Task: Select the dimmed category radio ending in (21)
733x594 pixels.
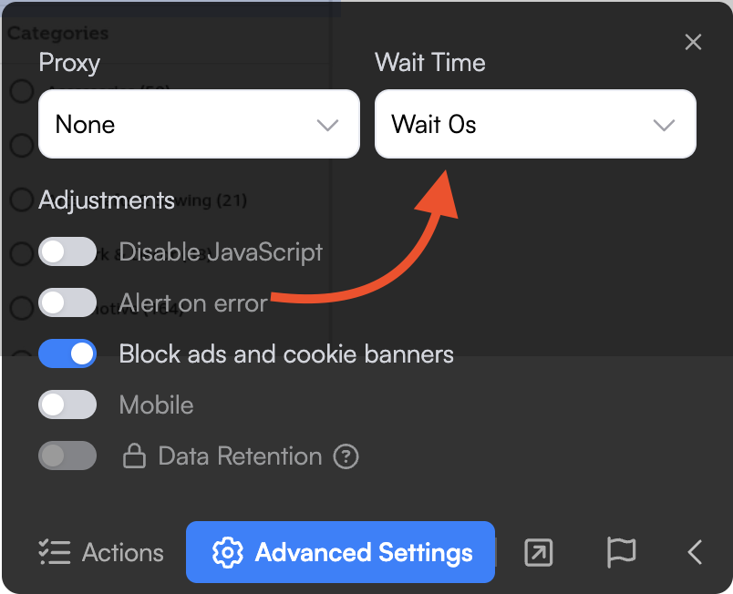Action: [x=21, y=199]
